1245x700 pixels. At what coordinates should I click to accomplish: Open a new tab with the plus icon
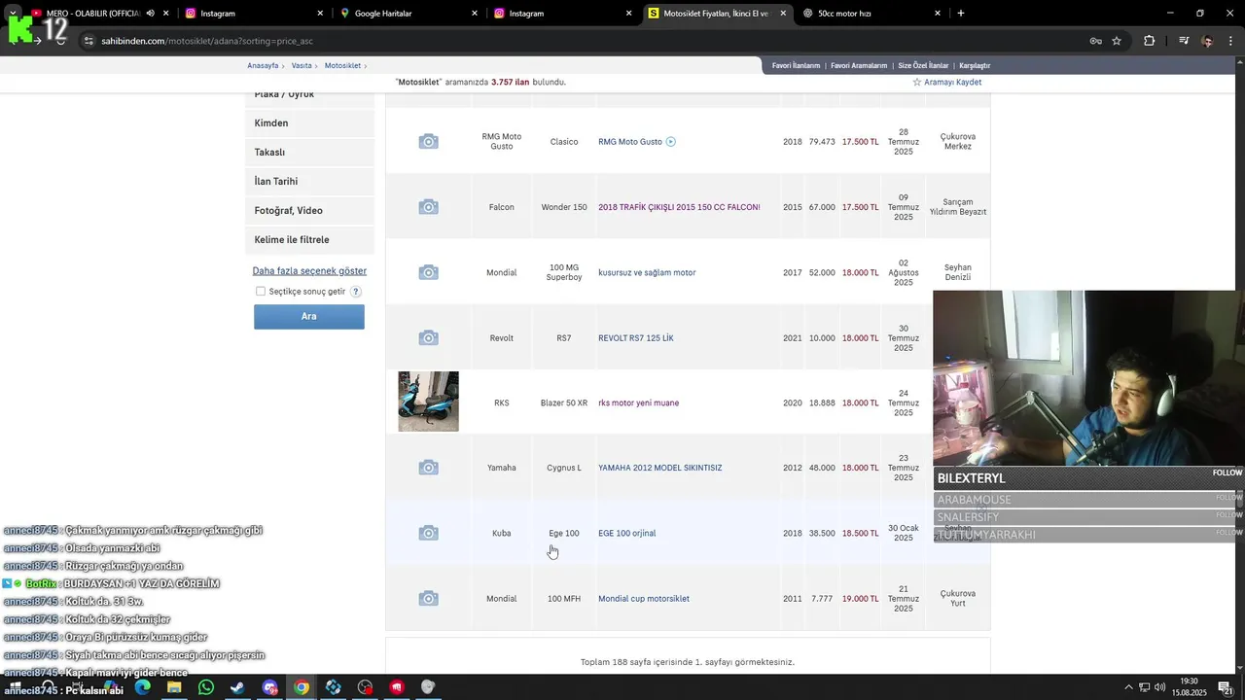pyautogui.click(x=961, y=13)
